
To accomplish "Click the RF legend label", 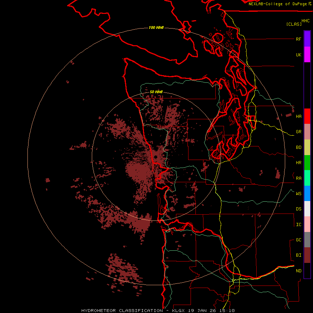I will (298, 39).
